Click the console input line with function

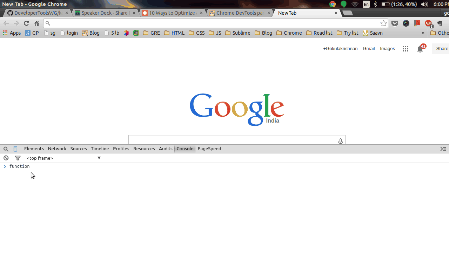coord(224,166)
